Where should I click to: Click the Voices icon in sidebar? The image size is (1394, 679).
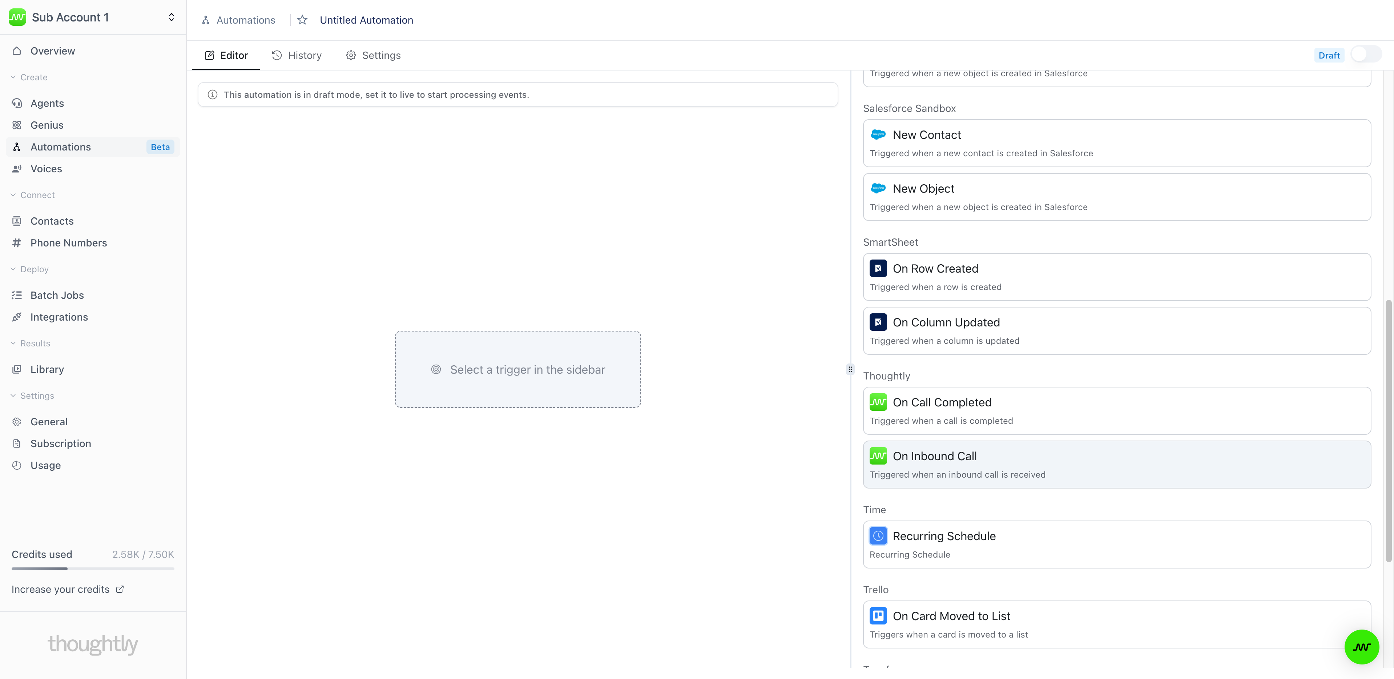pyautogui.click(x=17, y=169)
